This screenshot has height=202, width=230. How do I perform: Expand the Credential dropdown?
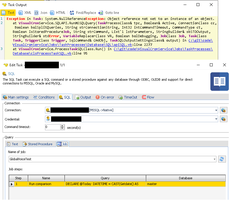(216, 119)
